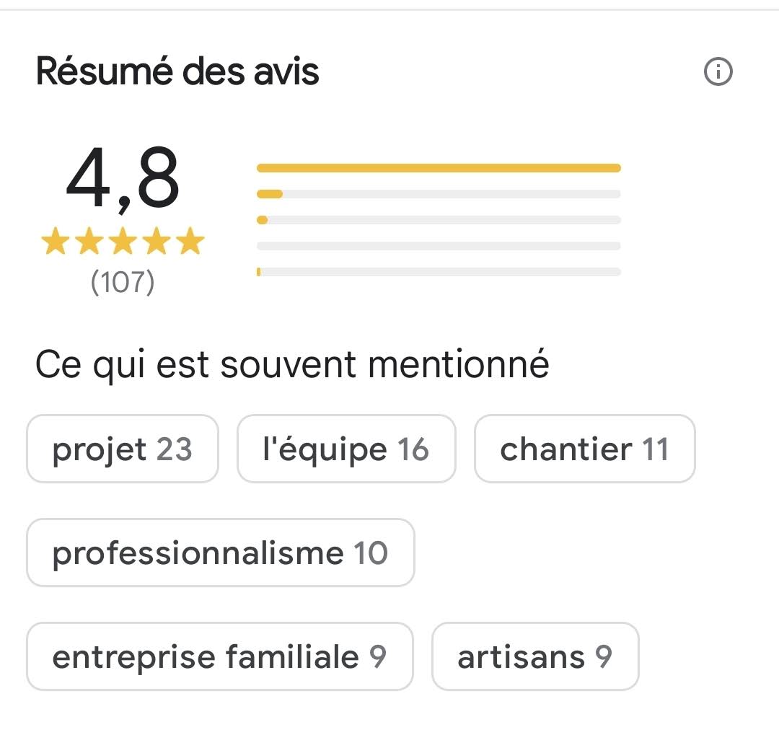779x735 pixels.
Task: Click the first yellow star under the rating
Action: click(55, 242)
